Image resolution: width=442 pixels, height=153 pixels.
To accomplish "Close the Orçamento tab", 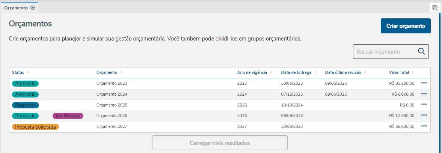I will click(33, 7).
